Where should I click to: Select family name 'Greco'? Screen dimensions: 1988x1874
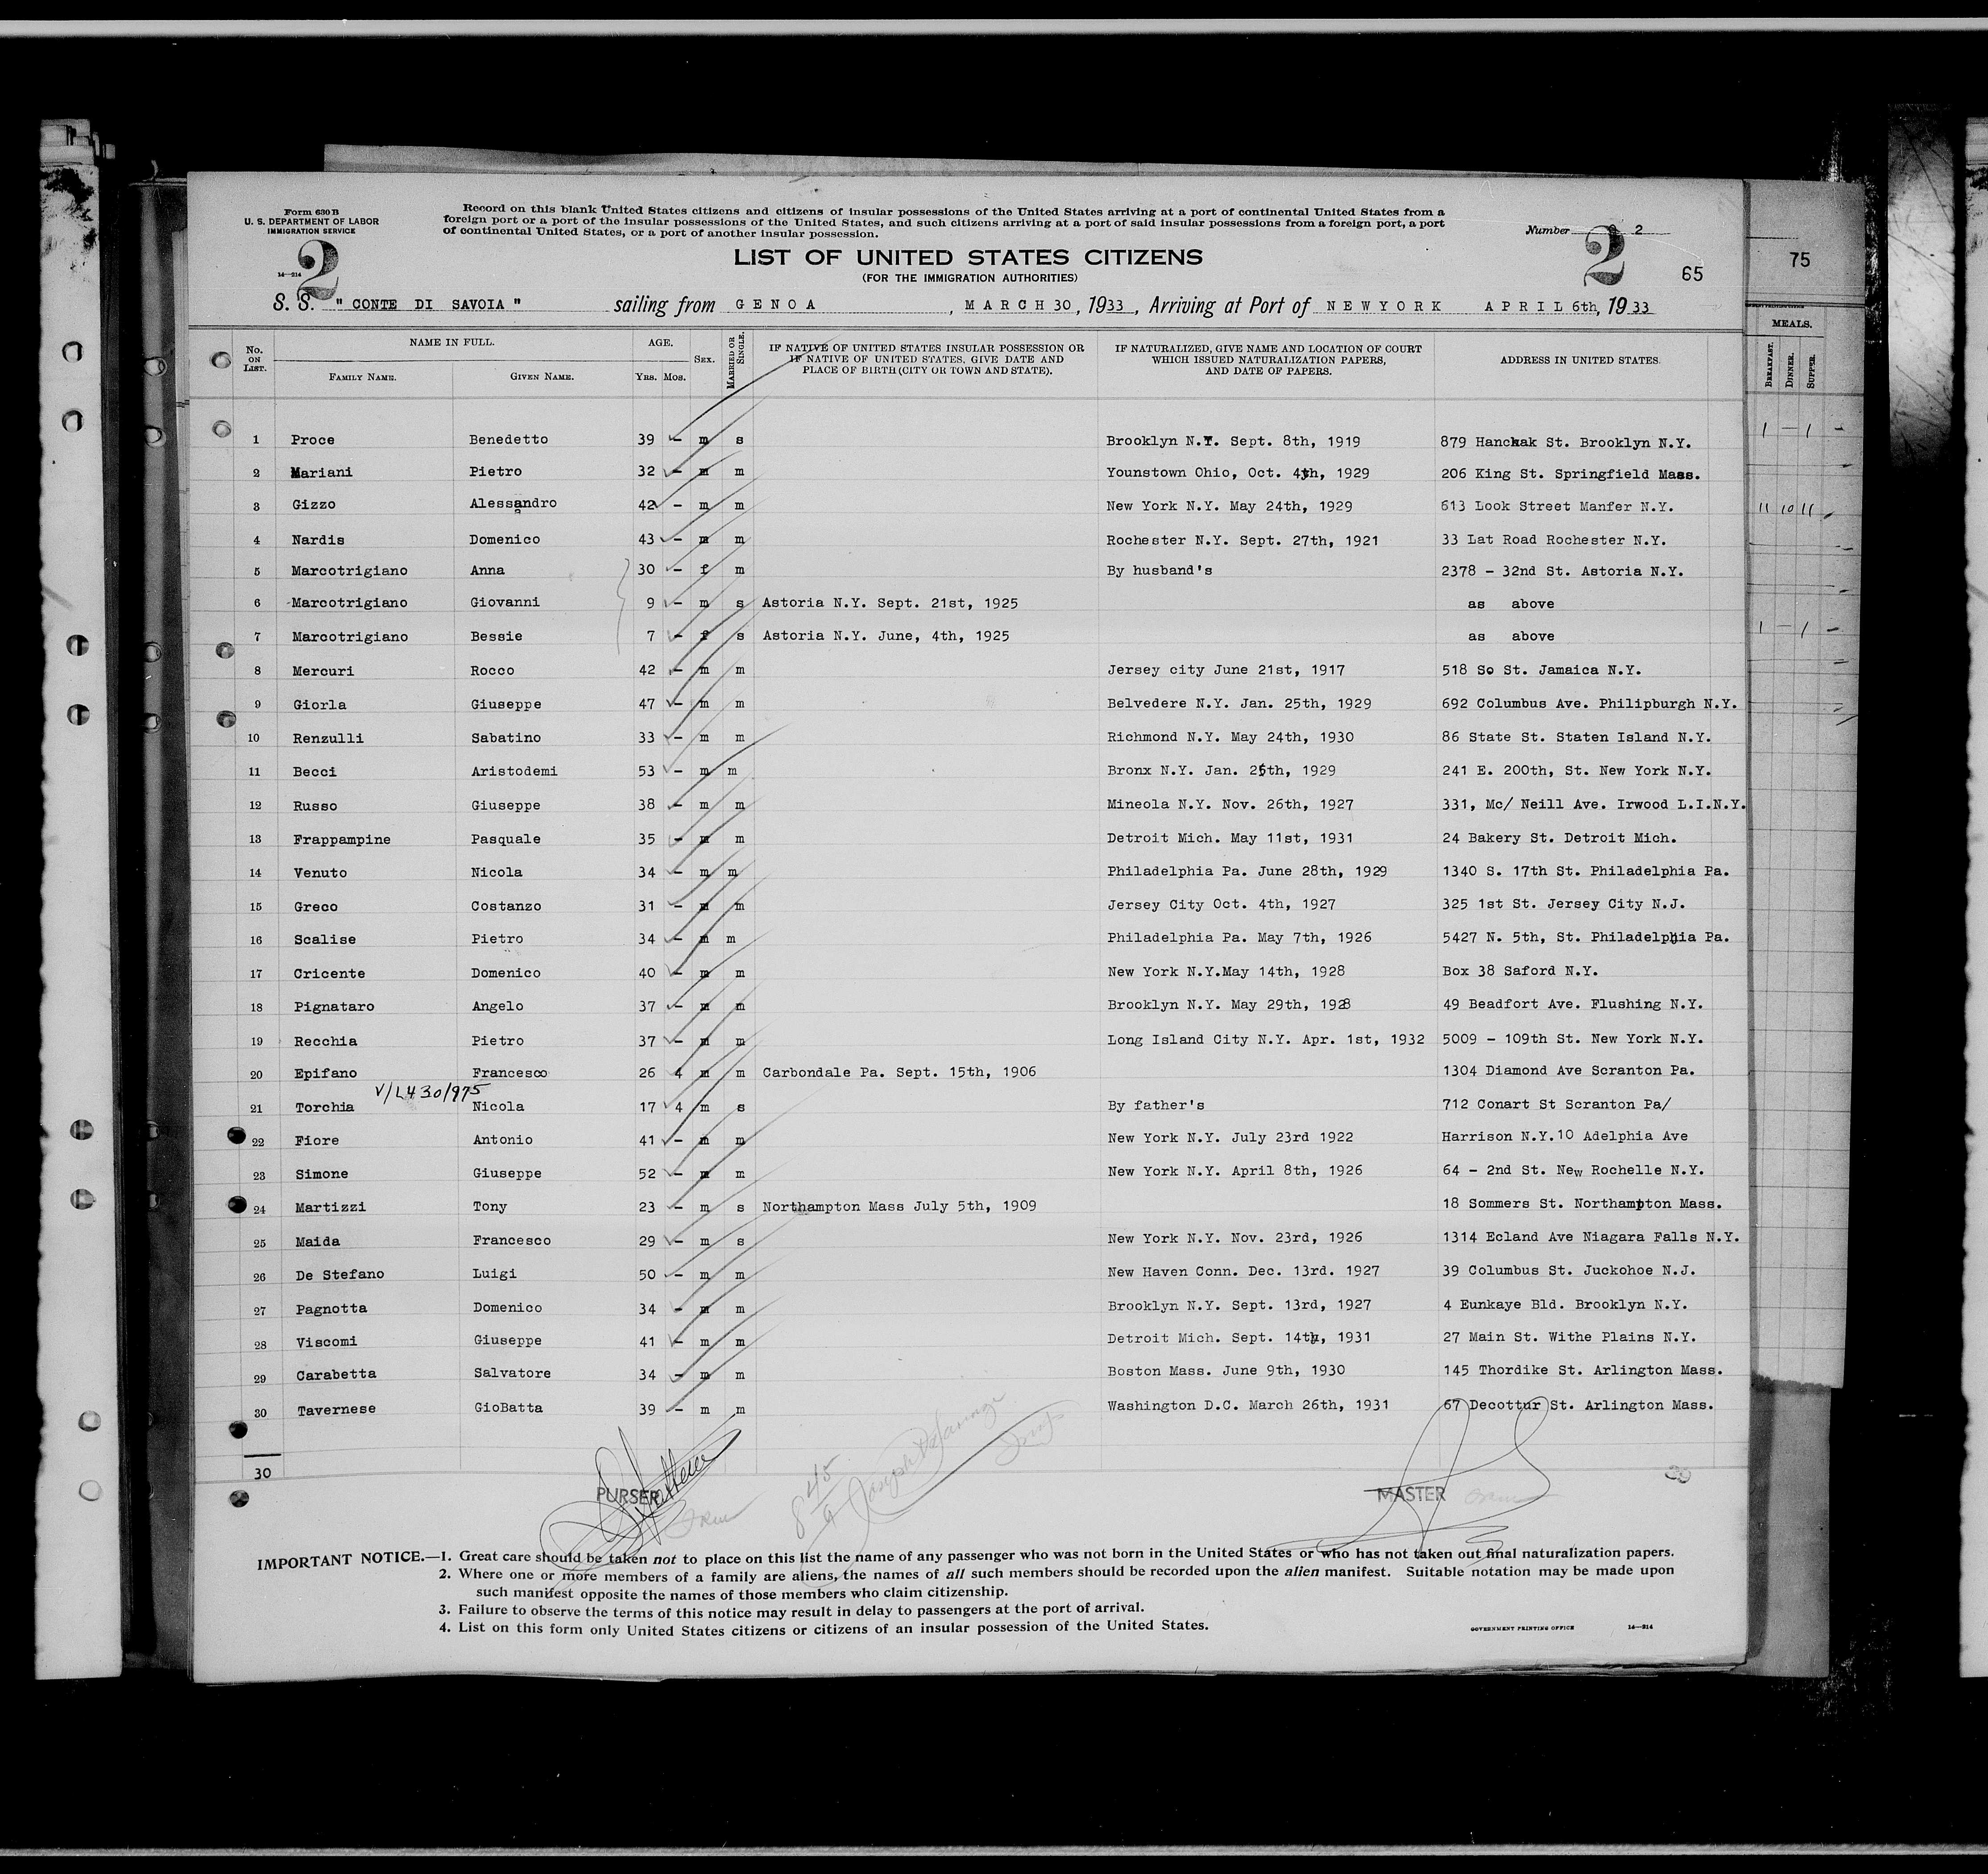pyautogui.click(x=314, y=907)
